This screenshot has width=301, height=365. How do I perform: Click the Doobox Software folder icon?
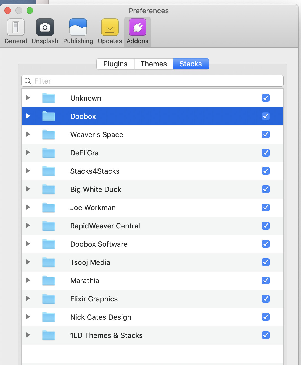(x=49, y=244)
